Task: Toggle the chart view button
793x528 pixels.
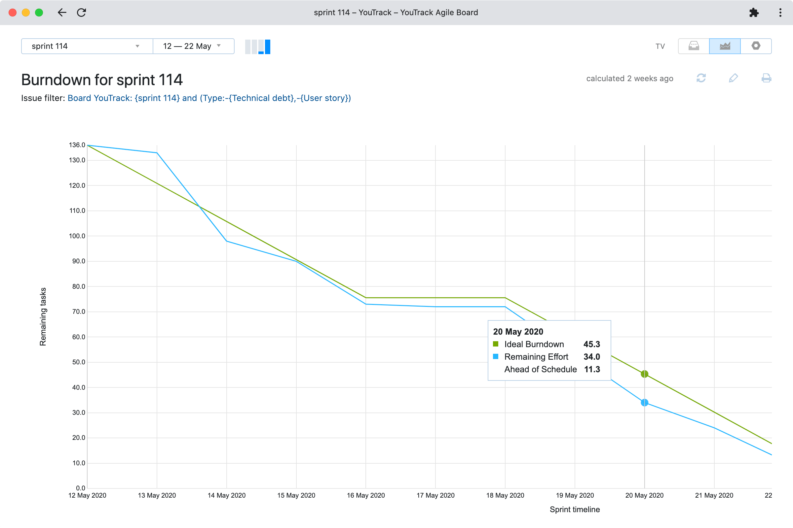Action: pyautogui.click(x=725, y=46)
